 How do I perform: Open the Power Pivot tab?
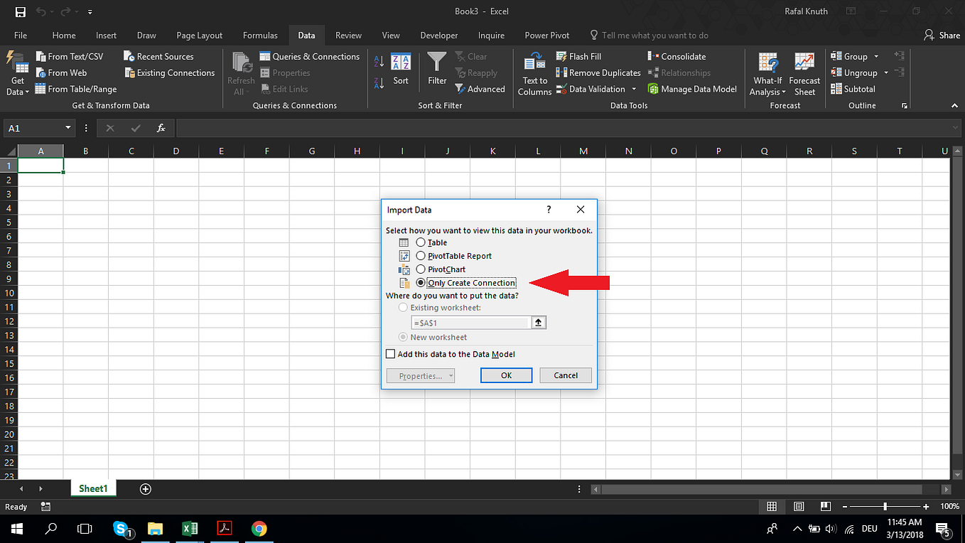tap(546, 35)
